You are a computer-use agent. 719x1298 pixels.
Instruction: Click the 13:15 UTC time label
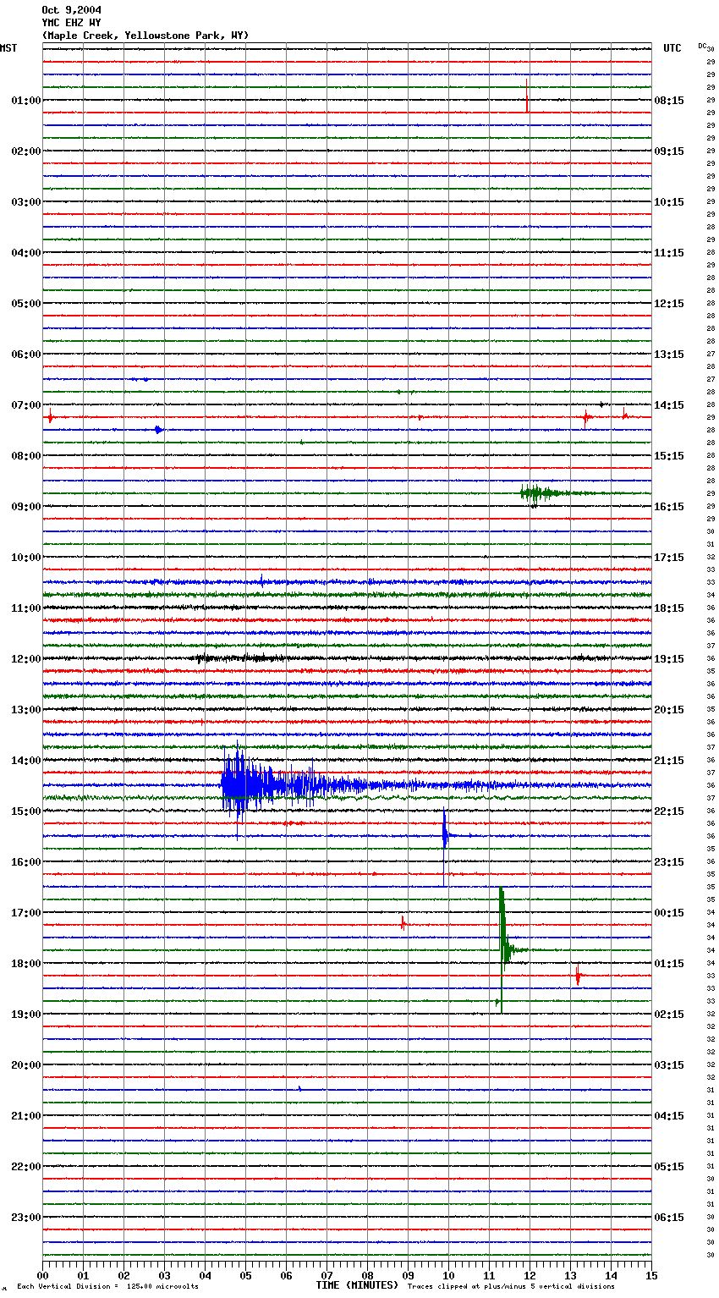point(669,355)
